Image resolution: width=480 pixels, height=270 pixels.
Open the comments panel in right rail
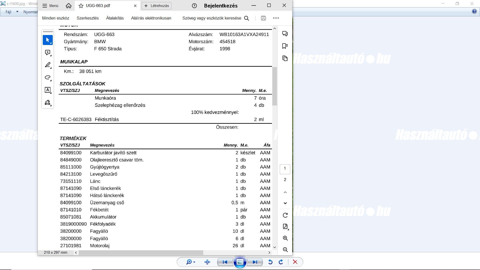click(x=285, y=33)
